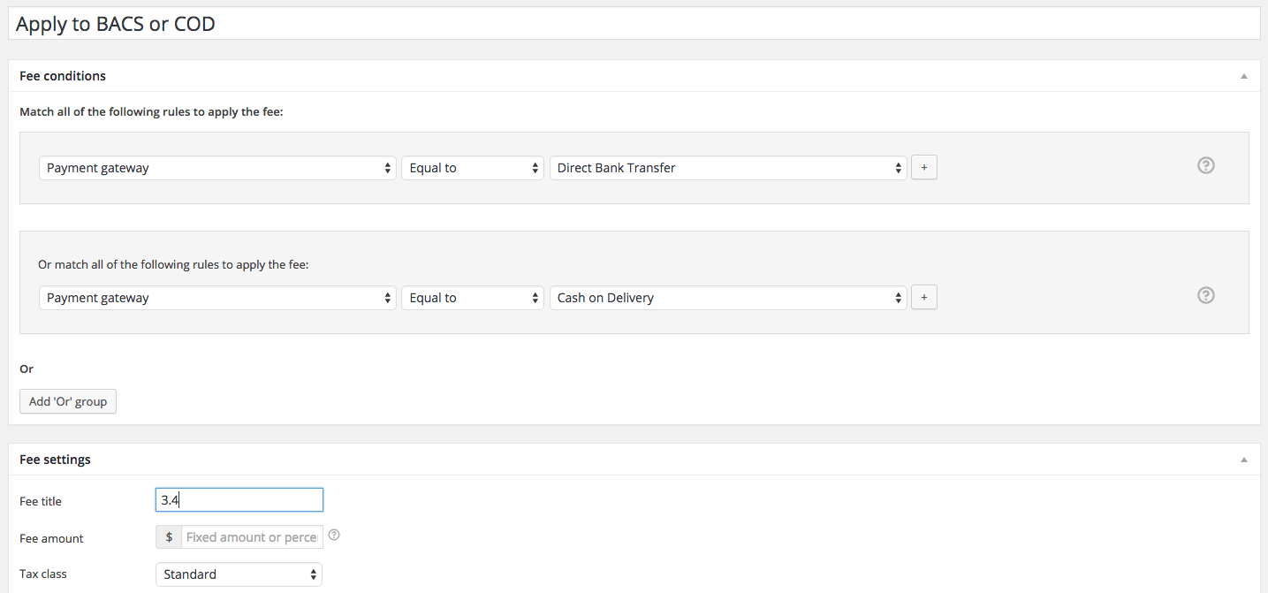Click help icon next to Fee amount
This screenshot has height=593, width=1268.
334,535
